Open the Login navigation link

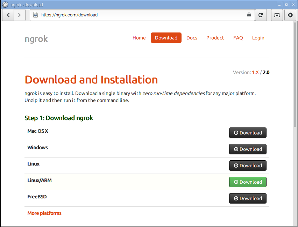[258, 38]
